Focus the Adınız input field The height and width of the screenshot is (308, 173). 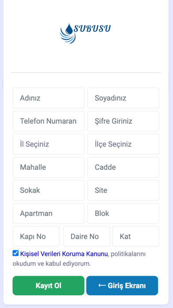(x=49, y=98)
